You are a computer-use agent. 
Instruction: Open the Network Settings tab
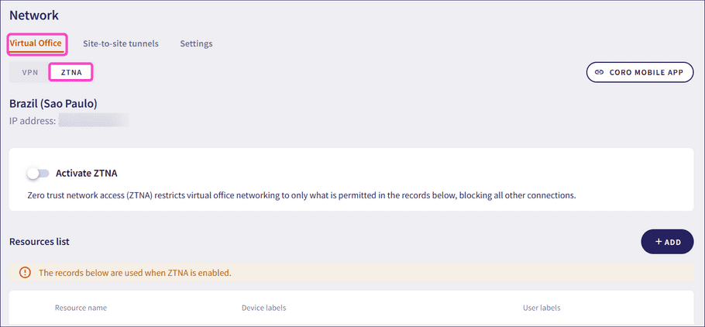[x=196, y=43]
